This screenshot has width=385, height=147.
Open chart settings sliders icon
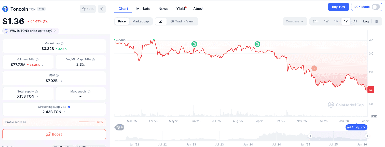[x=377, y=21]
